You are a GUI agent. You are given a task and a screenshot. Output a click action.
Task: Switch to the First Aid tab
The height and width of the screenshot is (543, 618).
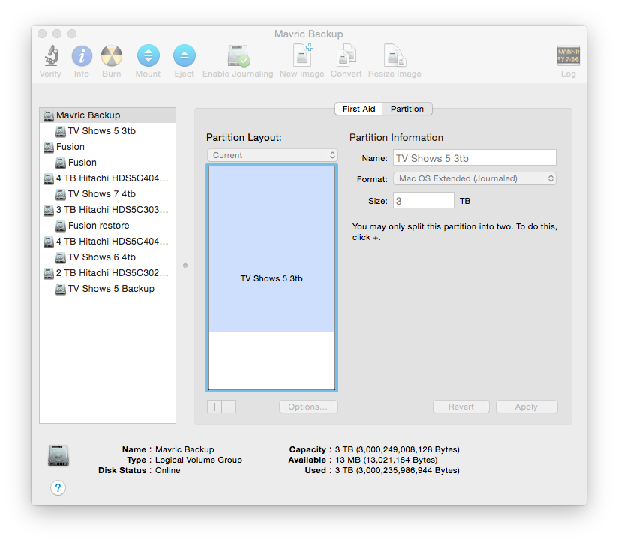pos(358,109)
